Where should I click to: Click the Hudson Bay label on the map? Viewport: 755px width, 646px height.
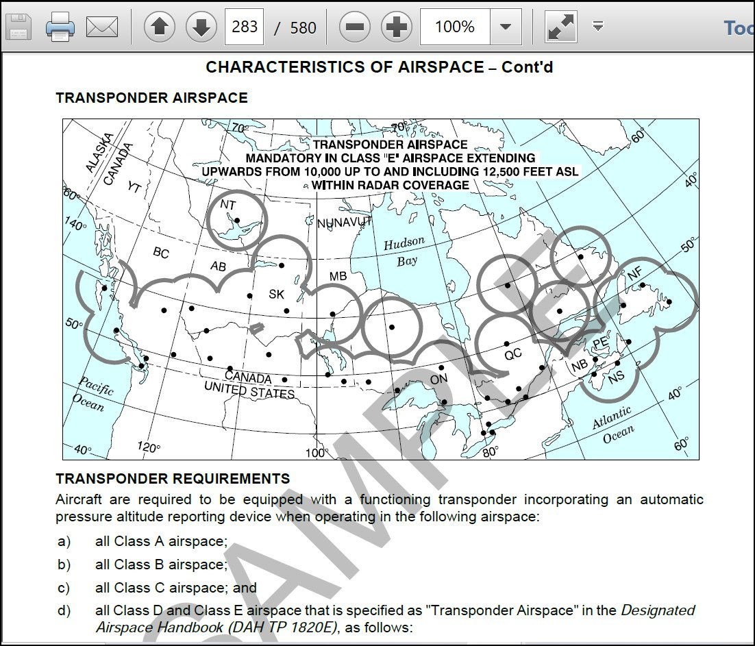pos(405,252)
